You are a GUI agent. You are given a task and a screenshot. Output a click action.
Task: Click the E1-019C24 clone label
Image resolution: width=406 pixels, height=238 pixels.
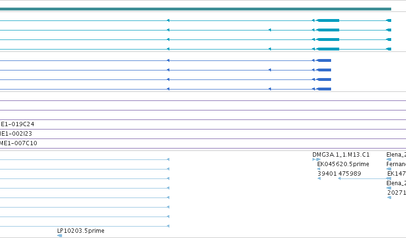coord(17,124)
